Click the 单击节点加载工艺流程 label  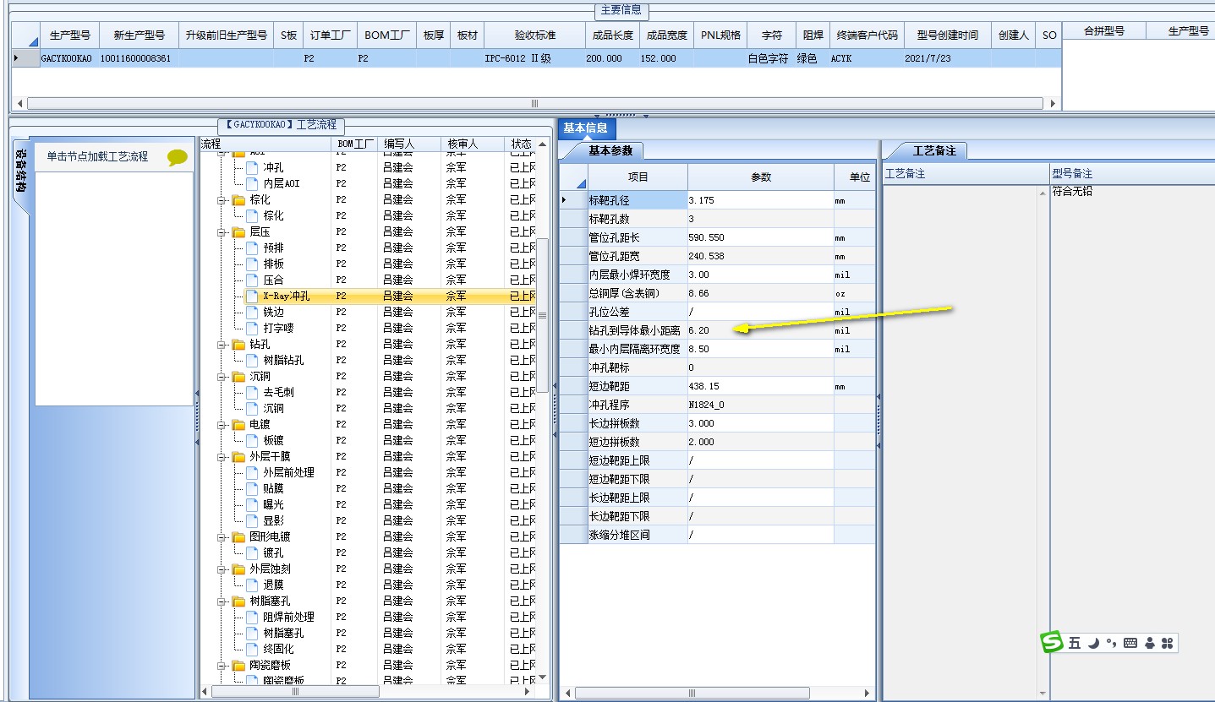point(97,157)
